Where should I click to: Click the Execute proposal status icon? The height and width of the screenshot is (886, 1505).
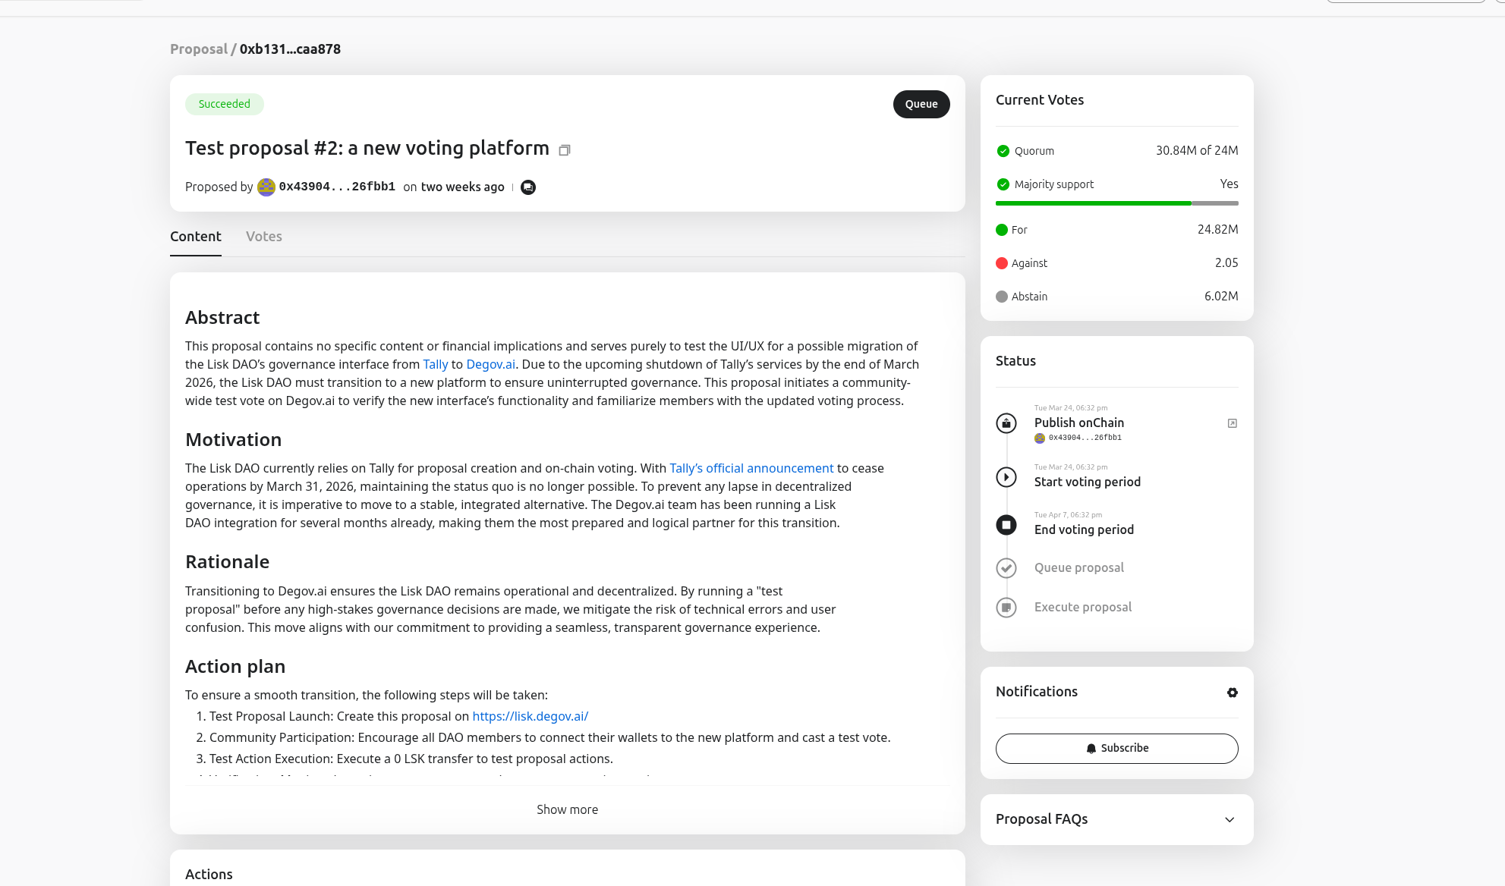click(1006, 608)
